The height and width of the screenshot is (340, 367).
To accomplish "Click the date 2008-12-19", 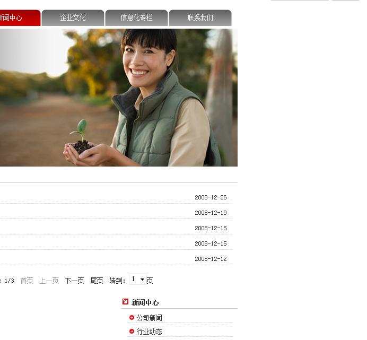I will (211, 213).
